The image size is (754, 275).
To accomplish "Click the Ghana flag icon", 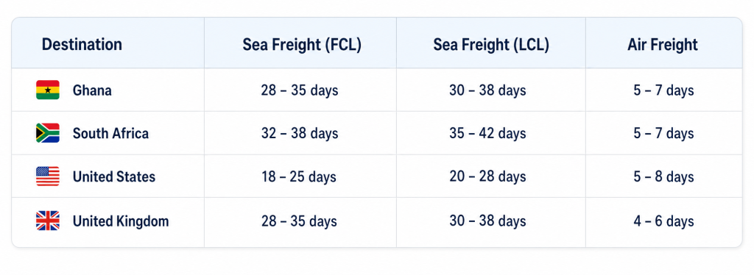I will point(48,90).
